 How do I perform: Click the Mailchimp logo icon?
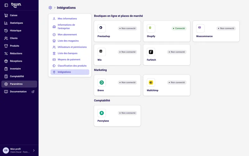(x=151, y=82)
